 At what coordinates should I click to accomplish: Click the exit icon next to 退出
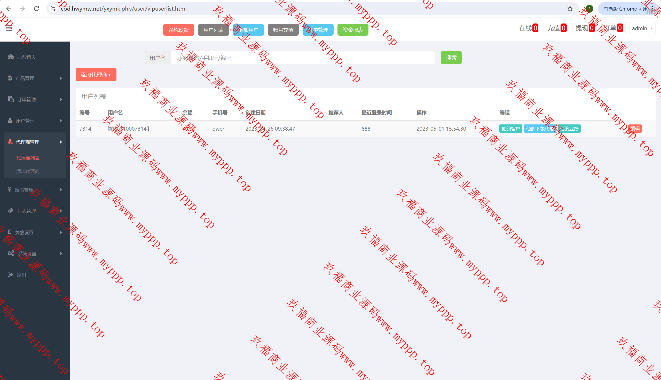click(10, 275)
